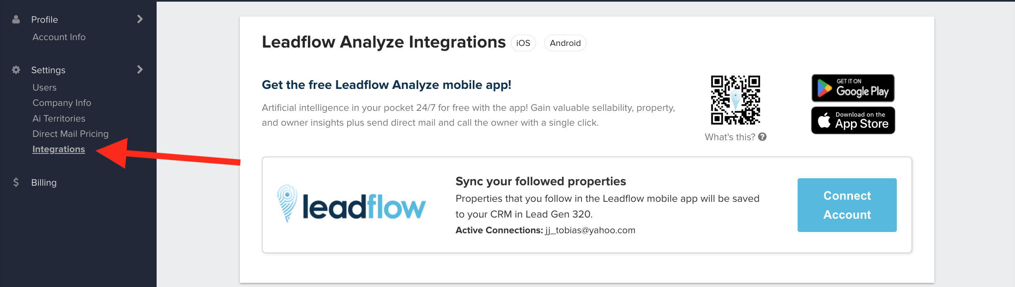The image size is (1015, 287).
Task: Go to Company Info
Action: [x=62, y=103]
